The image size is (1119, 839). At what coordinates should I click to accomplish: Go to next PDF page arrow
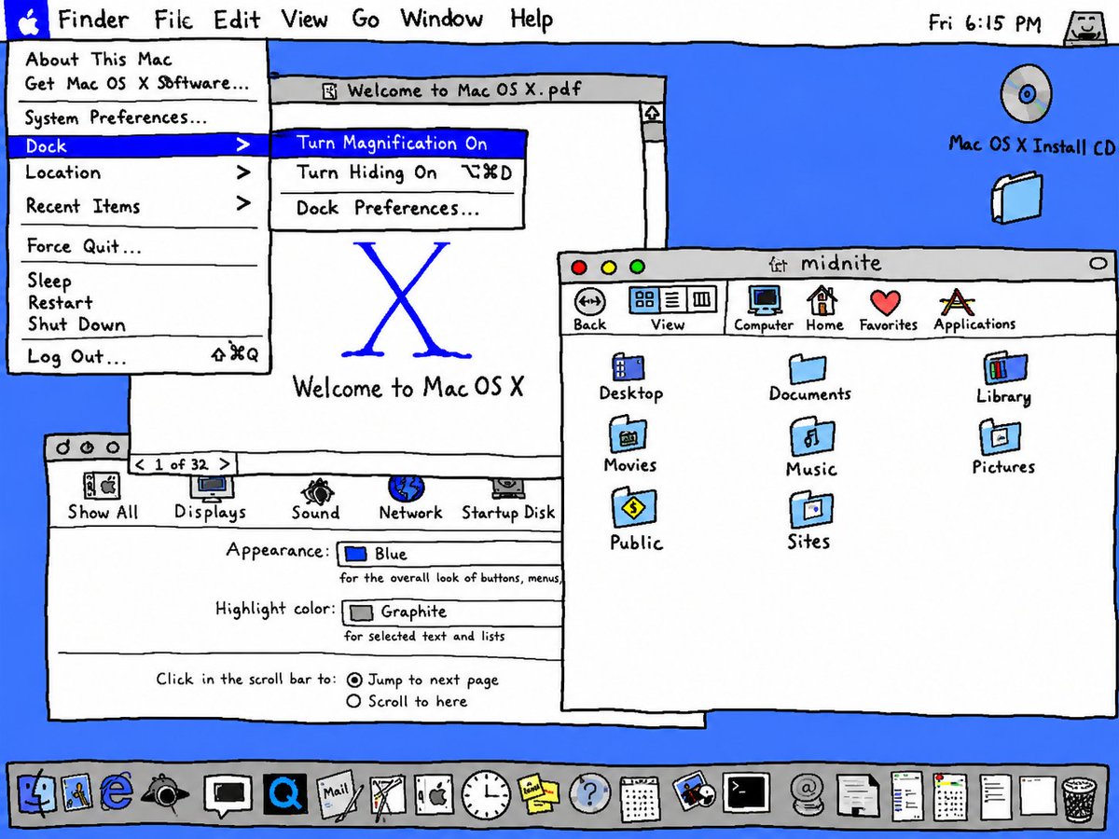(225, 464)
